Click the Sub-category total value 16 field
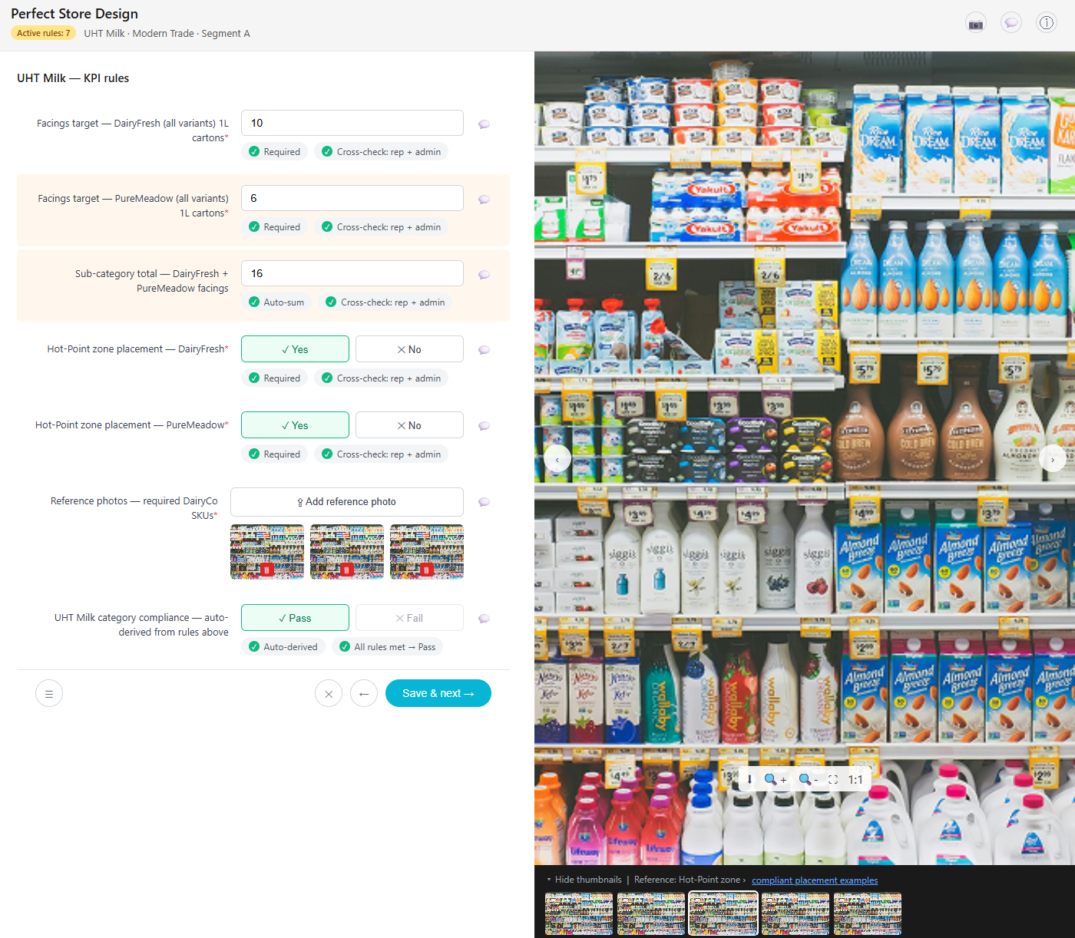Image resolution: width=1075 pixels, height=938 pixels. pos(352,273)
